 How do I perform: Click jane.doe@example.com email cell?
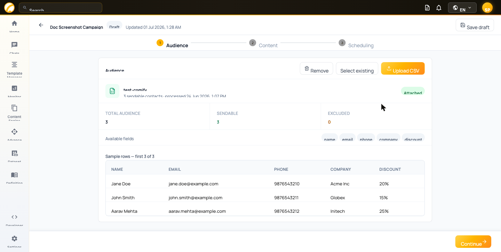tap(193, 184)
